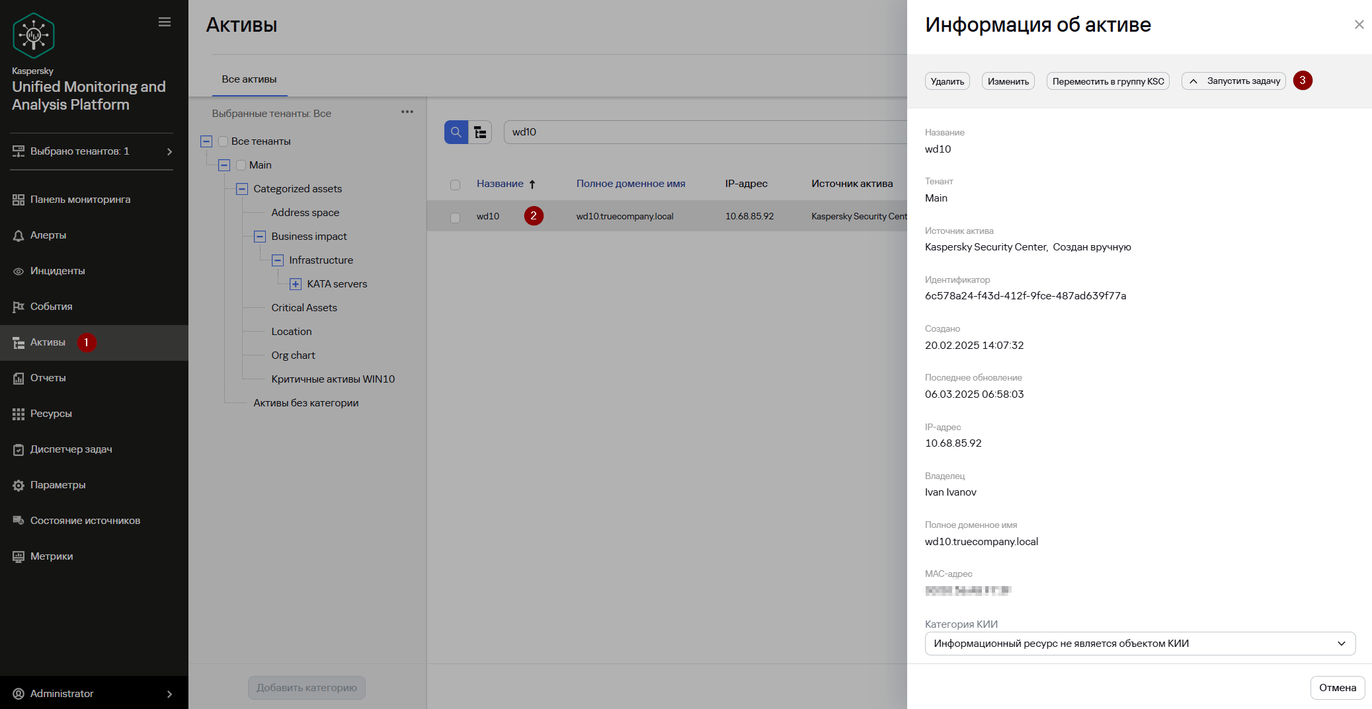The image size is (1372, 709).
Task: Open the События section
Action: pos(52,307)
